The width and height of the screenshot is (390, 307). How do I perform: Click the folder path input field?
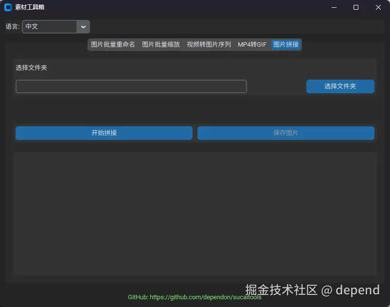point(131,86)
